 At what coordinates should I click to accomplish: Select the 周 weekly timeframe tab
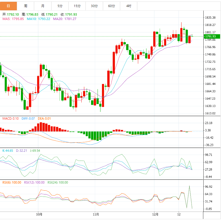click(x=26, y=6)
